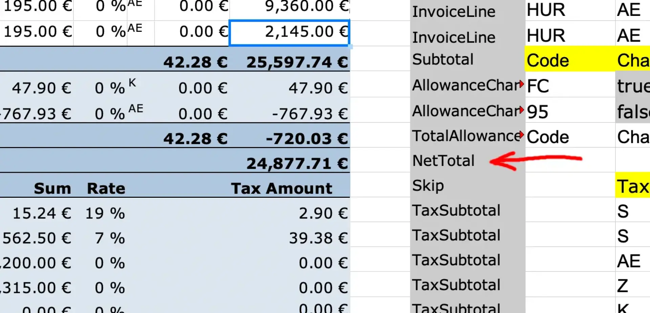Click the bold 42.28 € in Subtotal row
Screen dimensions: 650x313
pos(195,62)
